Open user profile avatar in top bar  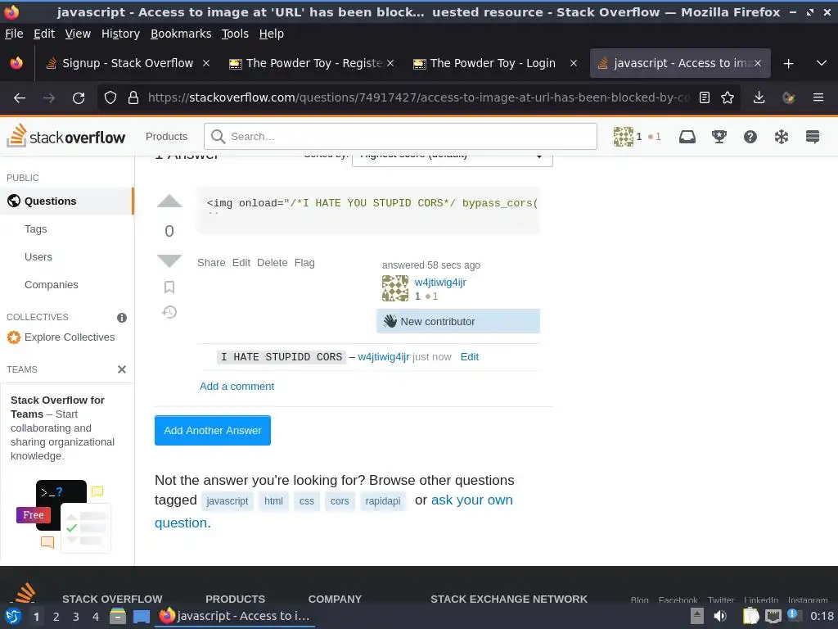[x=623, y=137]
